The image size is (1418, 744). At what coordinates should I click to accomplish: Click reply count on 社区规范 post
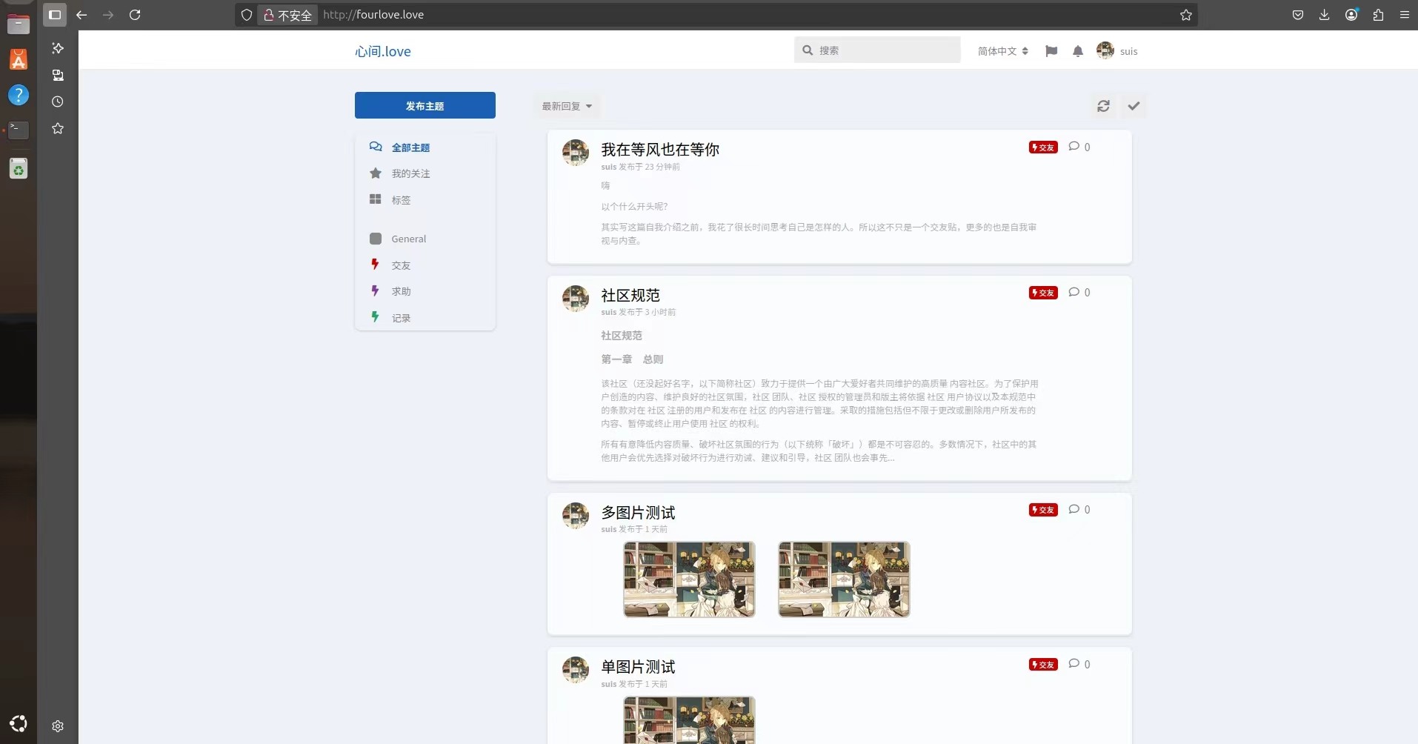coord(1079,292)
